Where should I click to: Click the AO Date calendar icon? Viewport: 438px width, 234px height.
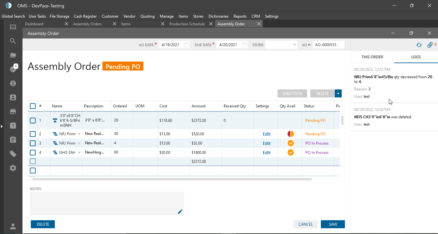coord(187,45)
